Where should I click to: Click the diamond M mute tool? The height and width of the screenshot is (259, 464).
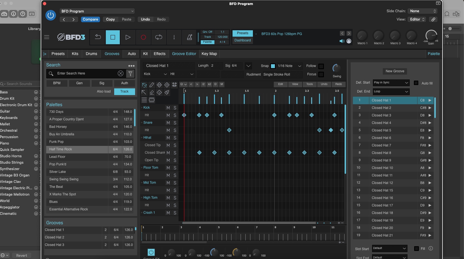159,85
